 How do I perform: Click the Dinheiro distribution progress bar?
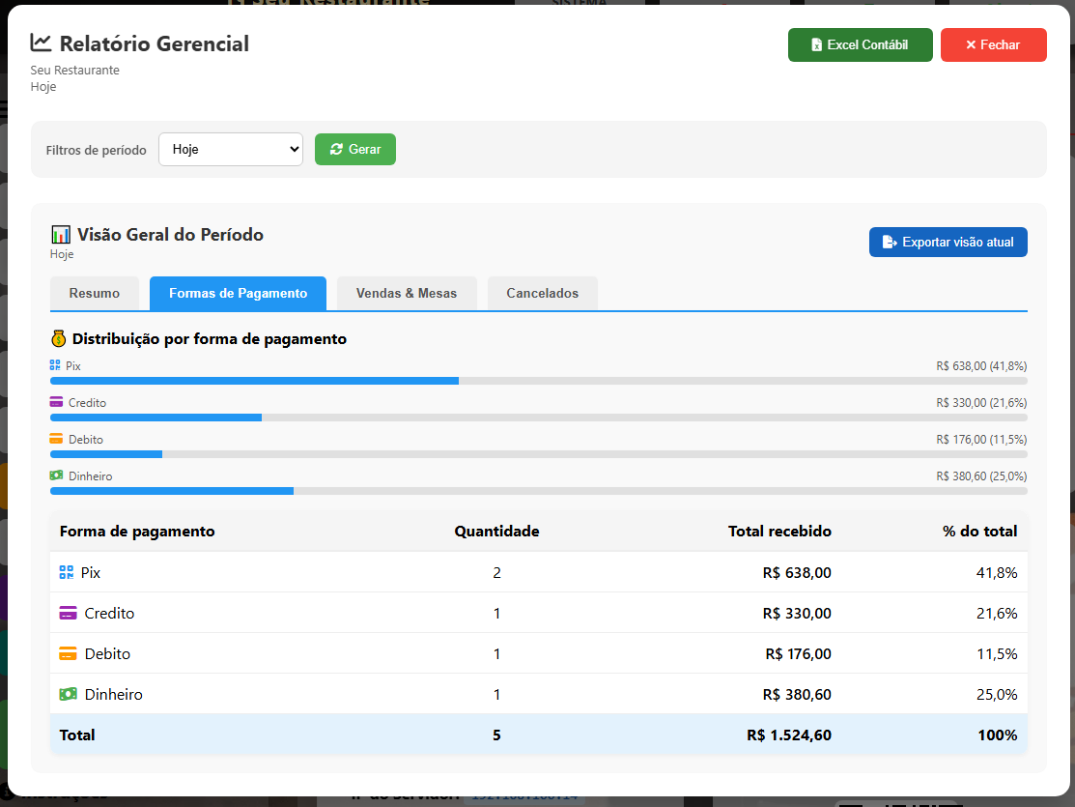(x=538, y=491)
